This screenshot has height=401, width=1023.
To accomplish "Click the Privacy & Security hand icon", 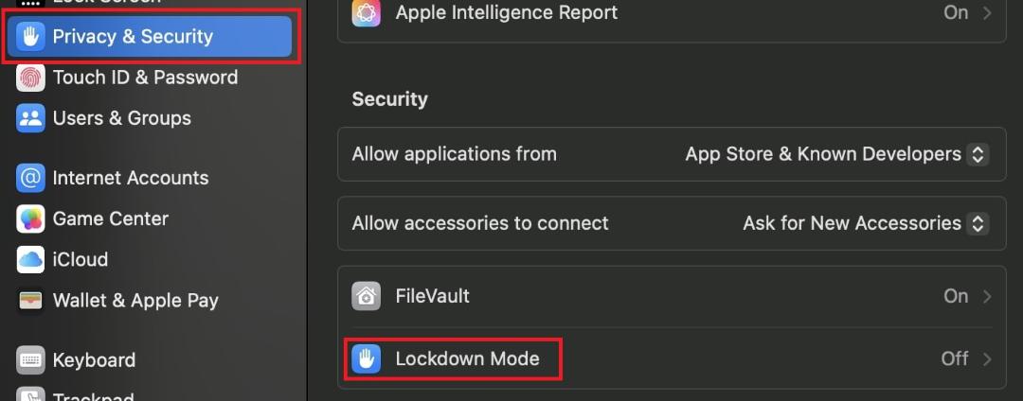I will coord(30,37).
